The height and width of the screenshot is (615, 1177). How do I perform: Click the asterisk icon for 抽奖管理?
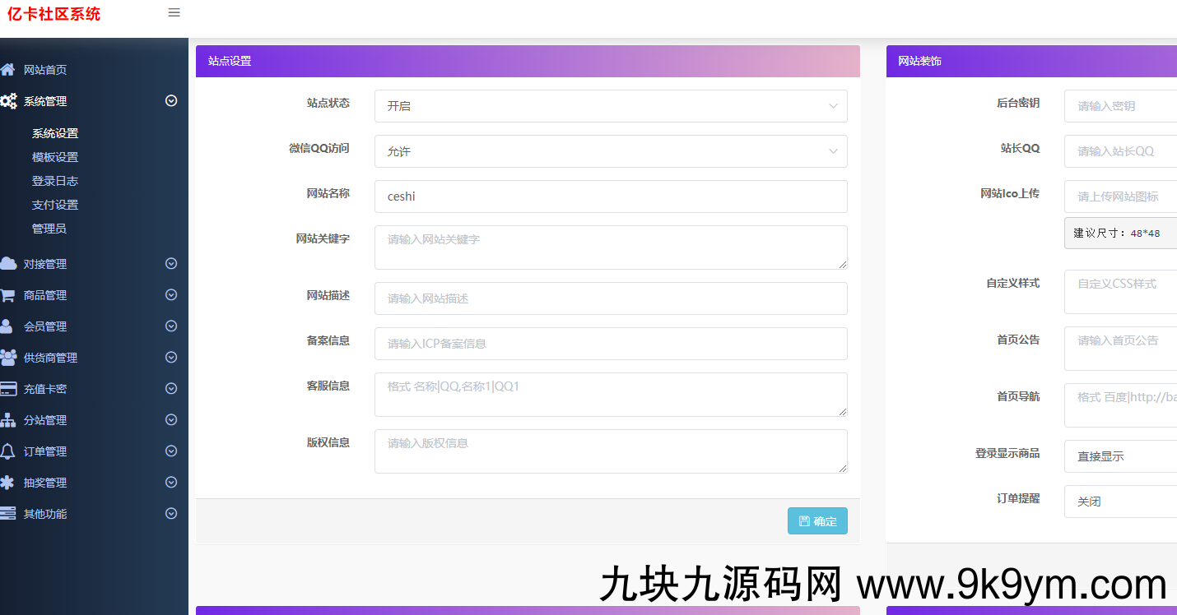coord(8,483)
